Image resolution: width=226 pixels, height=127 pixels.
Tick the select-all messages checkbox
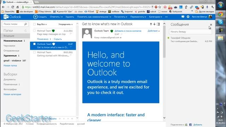[x=34, y=24]
